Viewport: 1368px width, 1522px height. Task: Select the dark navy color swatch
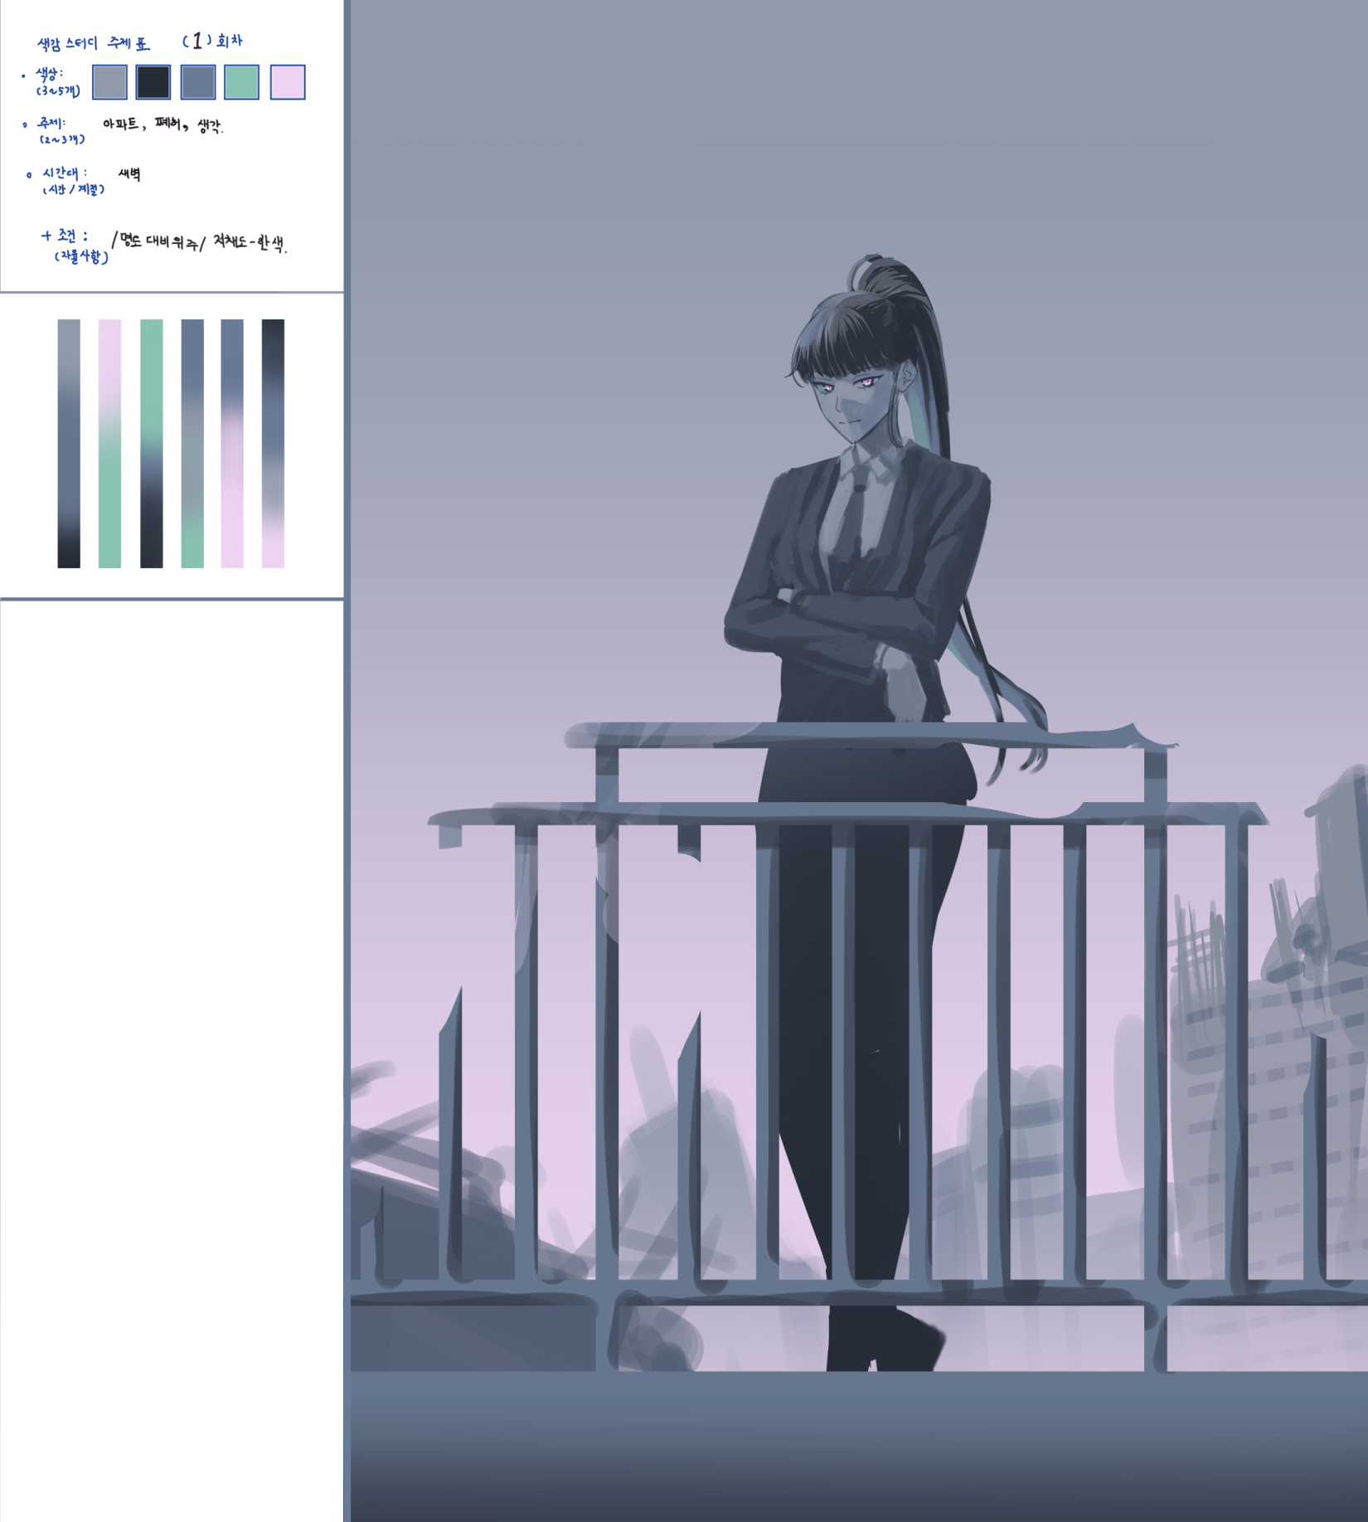tap(153, 82)
